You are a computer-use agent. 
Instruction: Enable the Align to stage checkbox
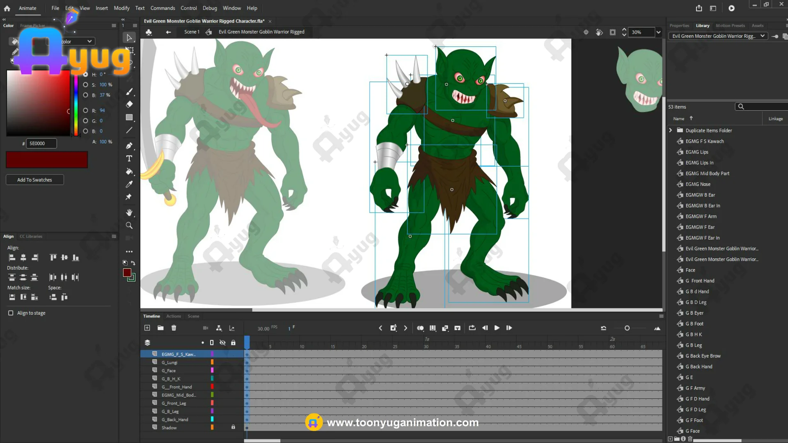(11, 313)
